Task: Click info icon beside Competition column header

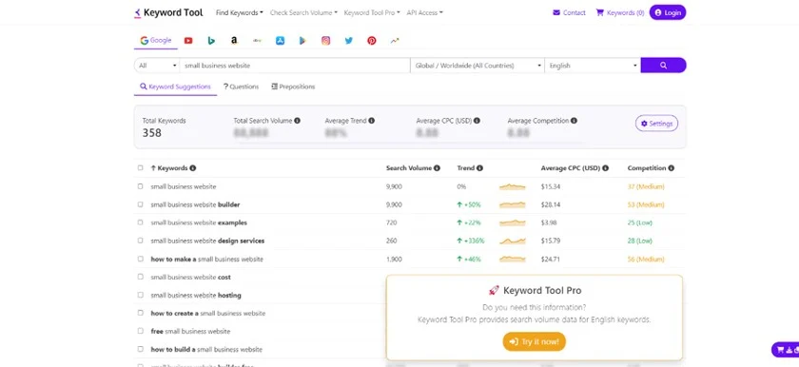Action: point(672,168)
